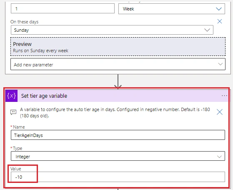Click the Type field label
The image size is (233, 190).
18,148
